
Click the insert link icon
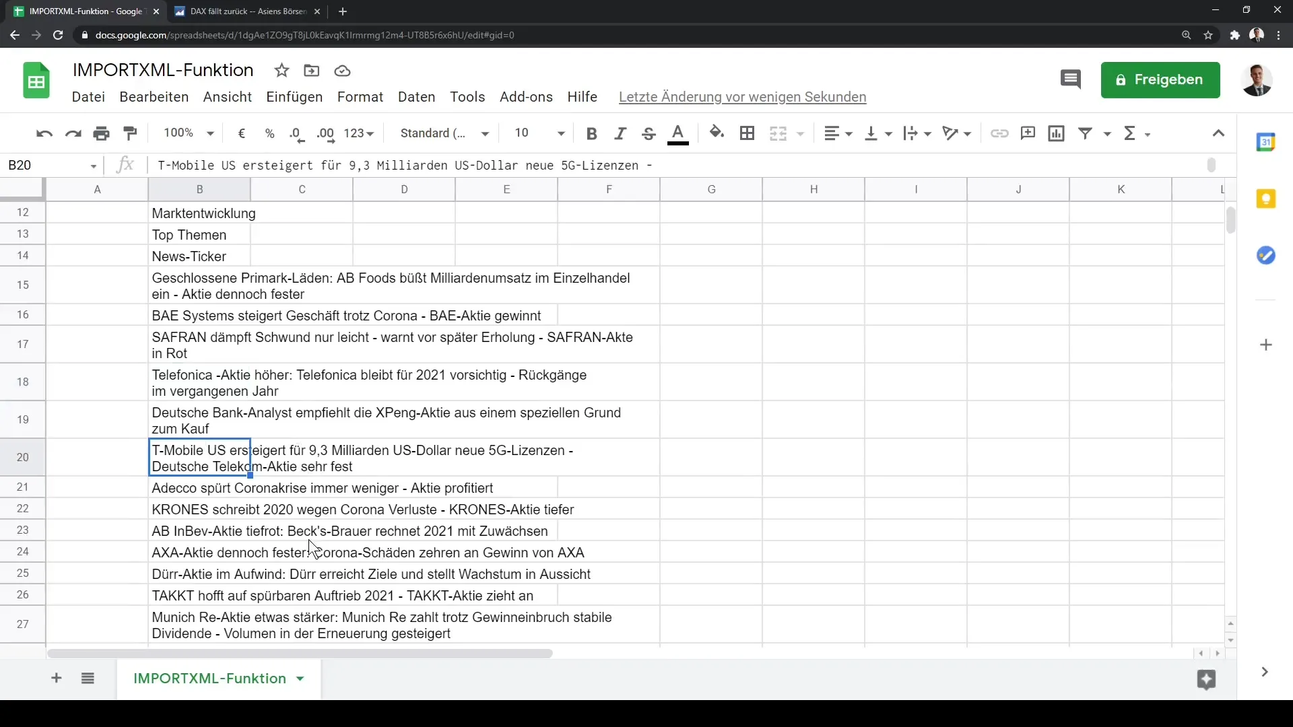point(999,133)
